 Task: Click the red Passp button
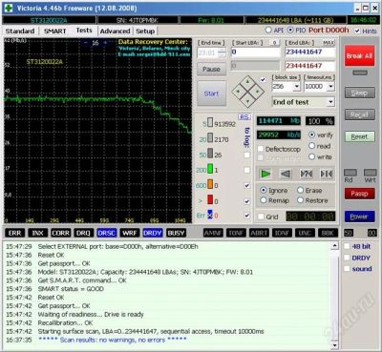[360, 194]
